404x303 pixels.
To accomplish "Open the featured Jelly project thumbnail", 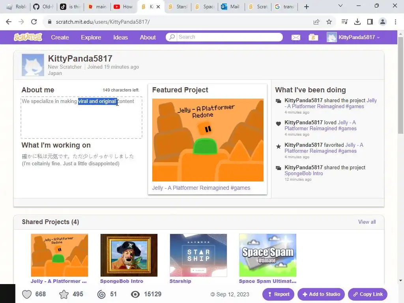I will [x=208, y=140].
